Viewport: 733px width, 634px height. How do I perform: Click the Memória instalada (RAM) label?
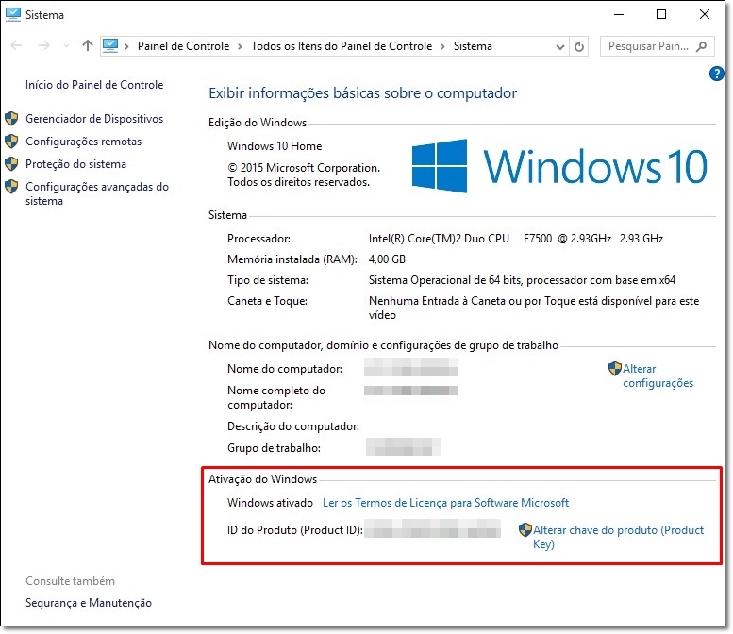[x=292, y=259]
